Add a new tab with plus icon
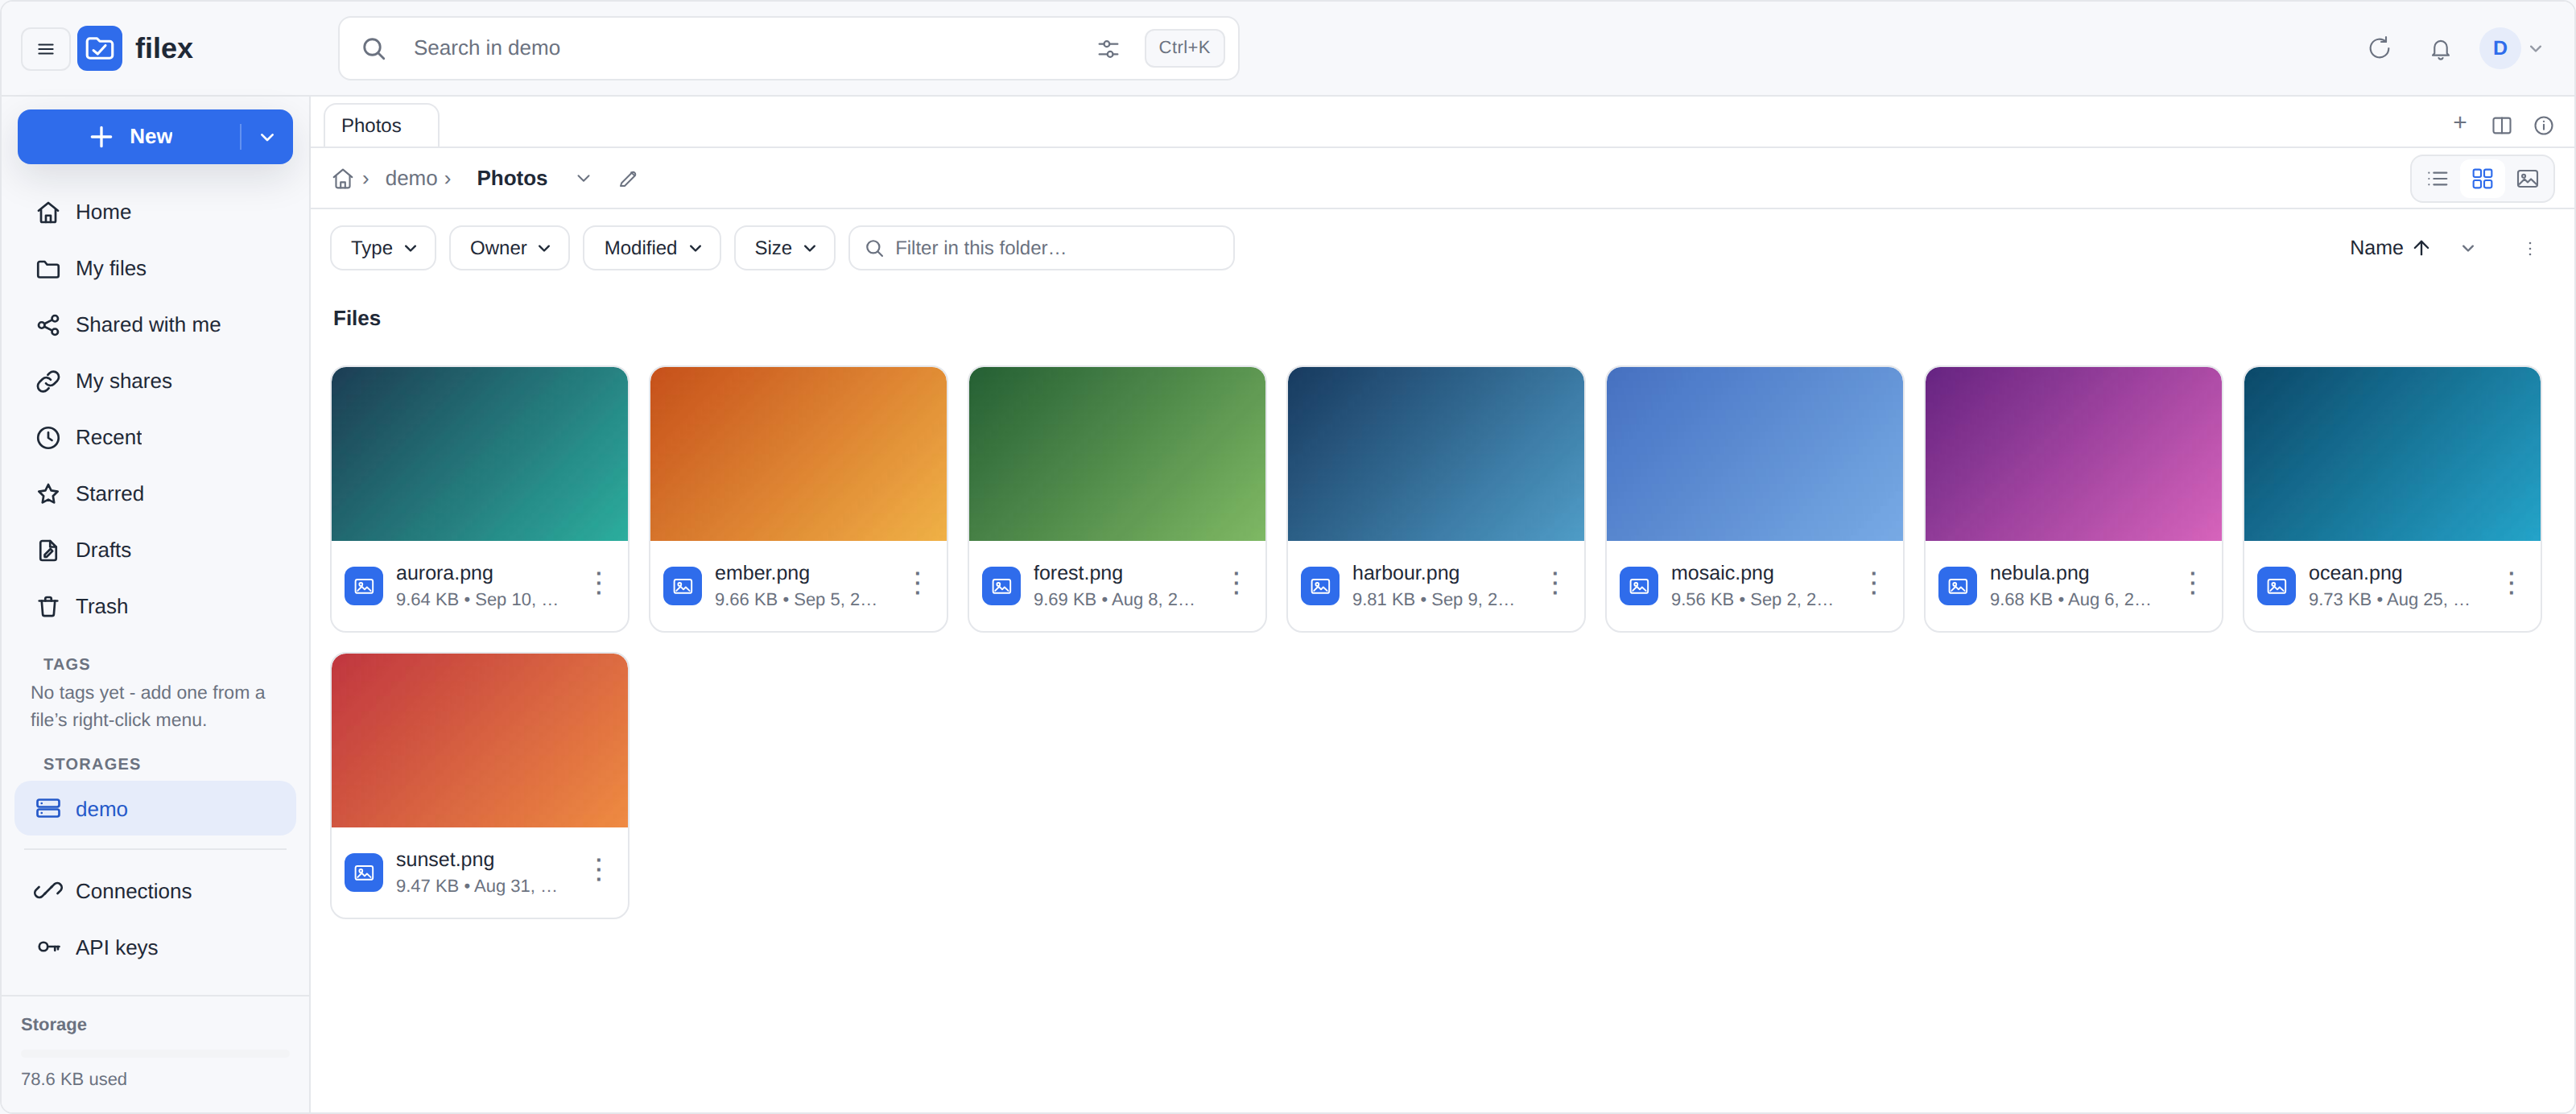Screen dimensions: 2576x1114 [2459, 123]
